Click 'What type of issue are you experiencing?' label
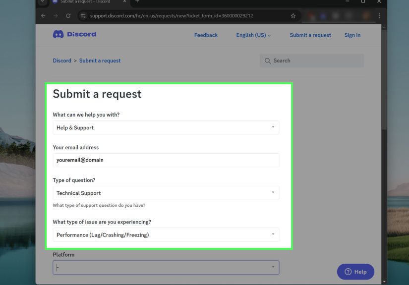 (x=102, y=222)
